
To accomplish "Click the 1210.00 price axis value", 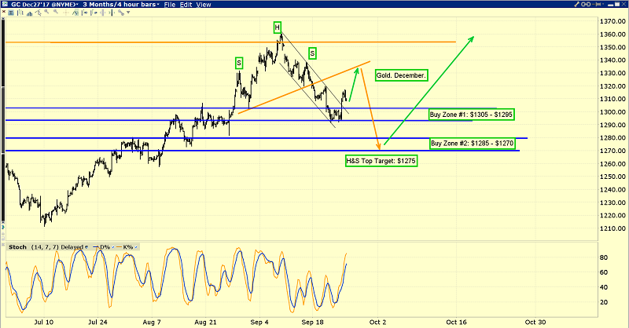I will (614, 228).
